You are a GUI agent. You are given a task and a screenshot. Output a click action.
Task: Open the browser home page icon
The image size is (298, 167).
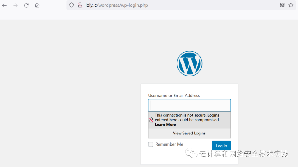click(37, 5)
